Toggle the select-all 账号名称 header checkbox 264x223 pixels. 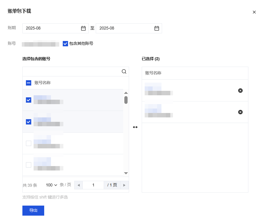(x=29, y=83)
